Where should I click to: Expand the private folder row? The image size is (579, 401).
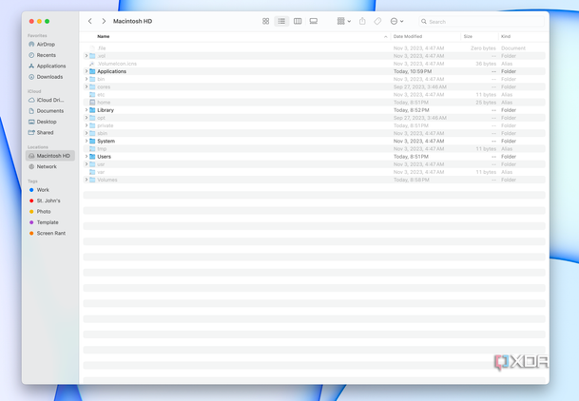coord(87,125)
